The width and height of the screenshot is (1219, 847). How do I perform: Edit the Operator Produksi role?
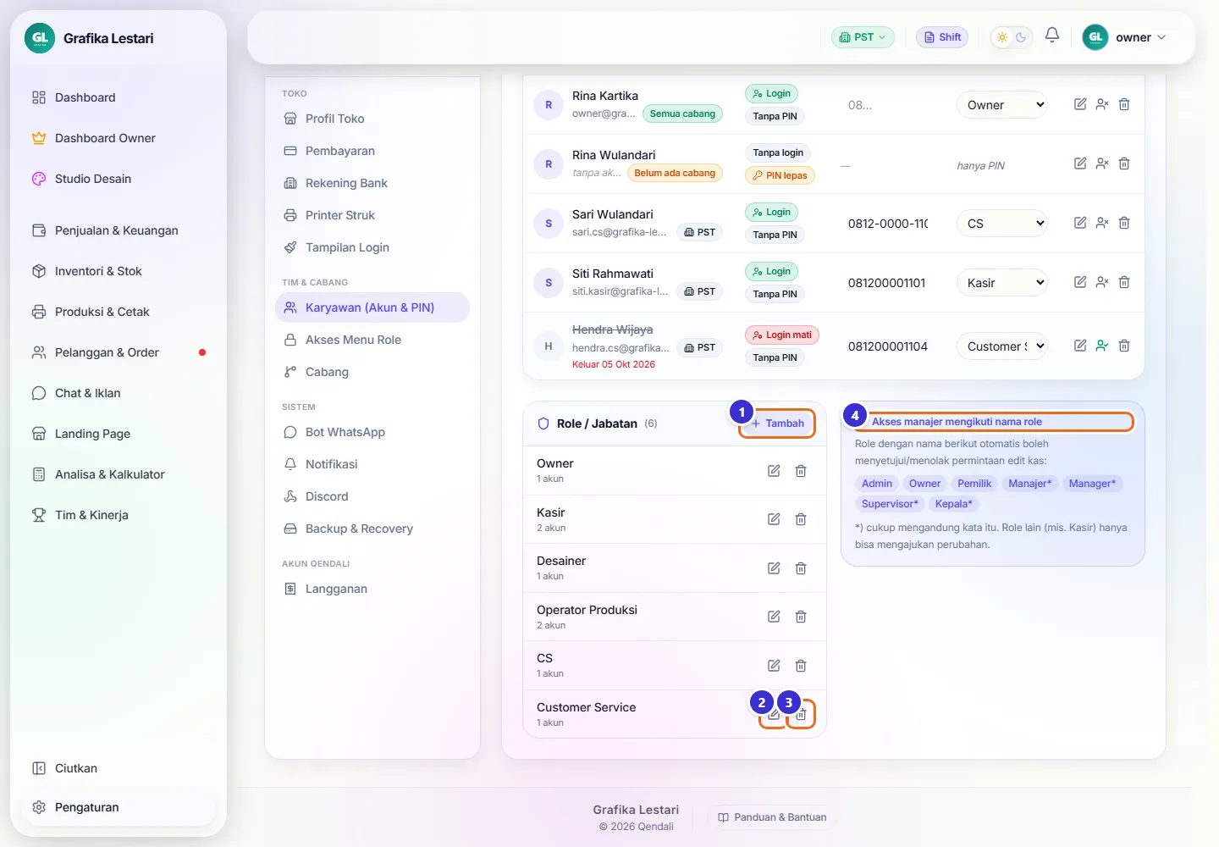[x=774, y=617]
